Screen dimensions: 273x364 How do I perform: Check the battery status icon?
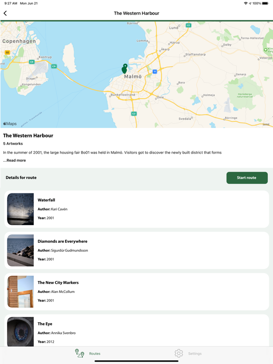click(x=265, y=3)
